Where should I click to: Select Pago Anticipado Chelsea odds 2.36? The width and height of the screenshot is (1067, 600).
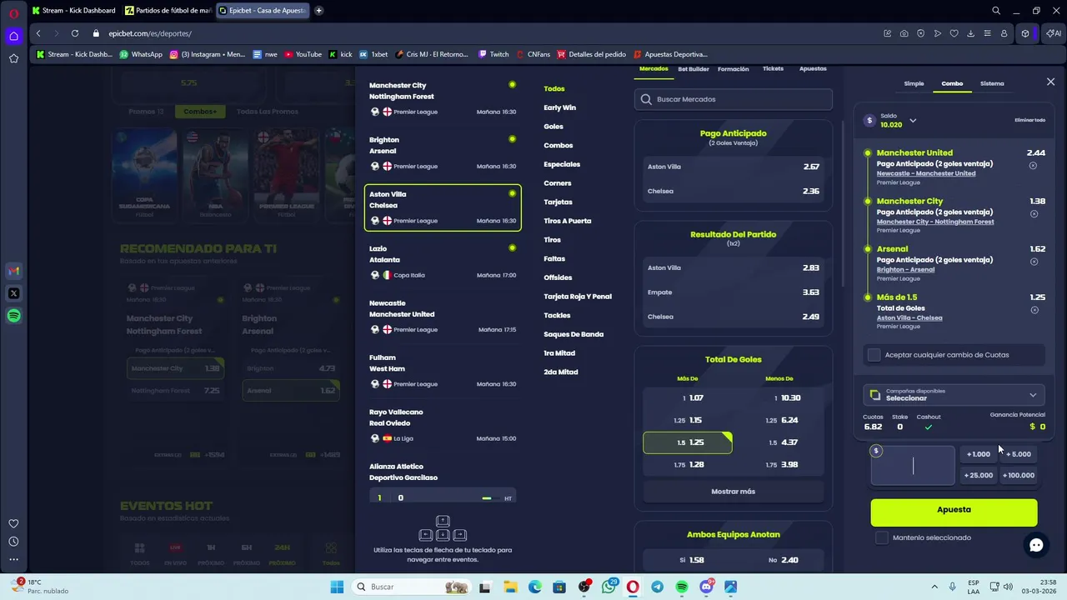[x=733, y=191]
